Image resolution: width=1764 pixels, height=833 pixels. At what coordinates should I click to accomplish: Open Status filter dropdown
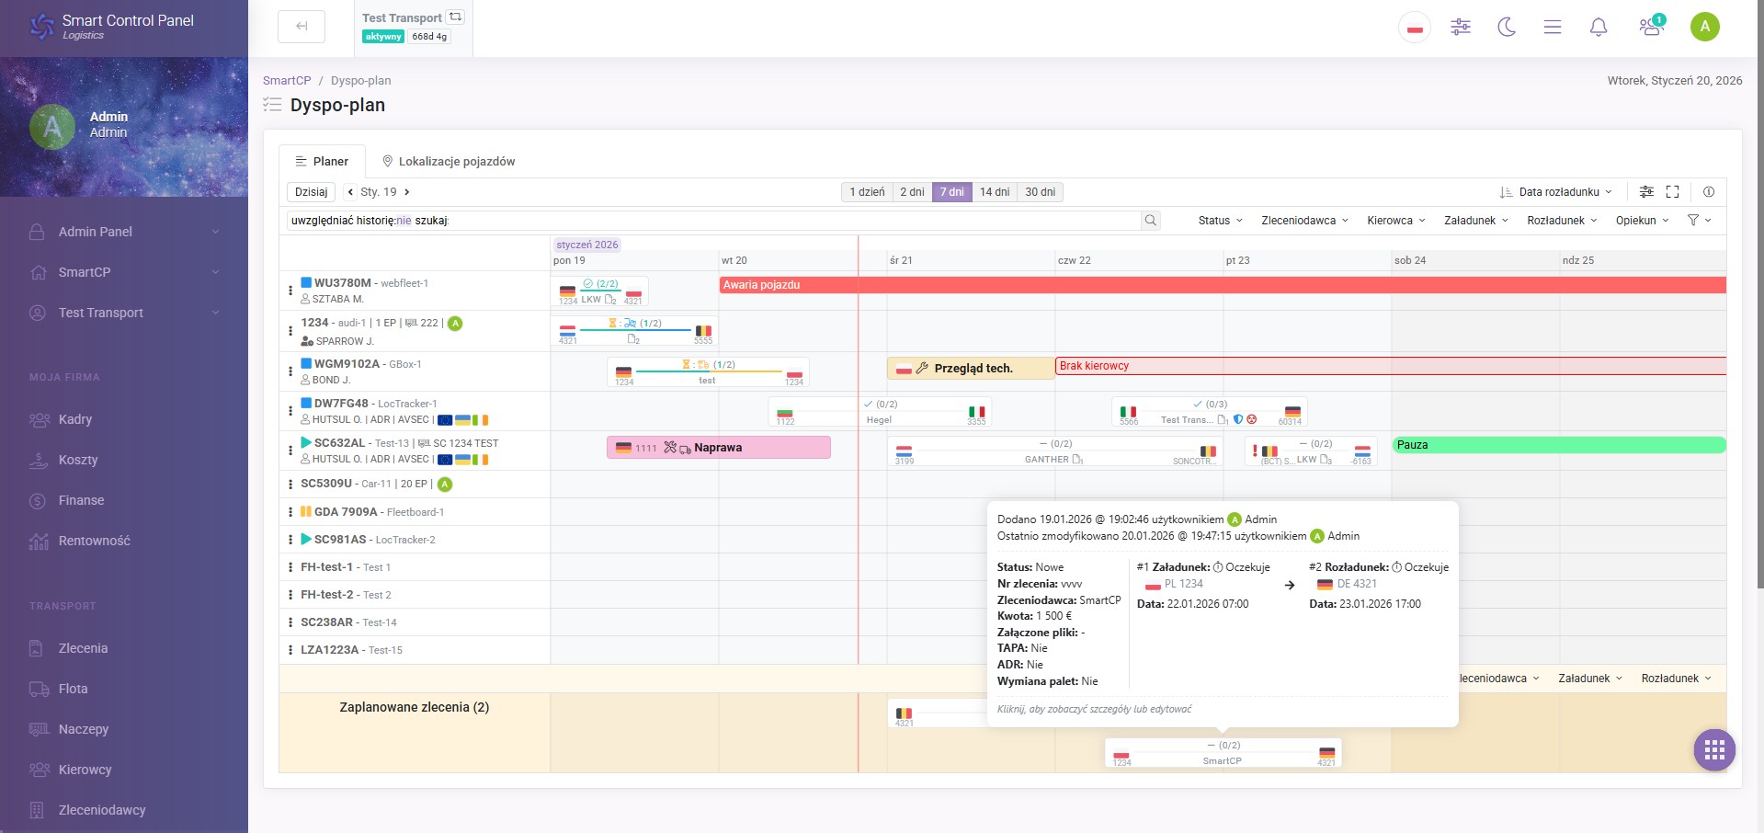point(1221,221)
